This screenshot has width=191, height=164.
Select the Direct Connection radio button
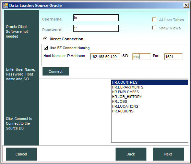tap(45, 39)
